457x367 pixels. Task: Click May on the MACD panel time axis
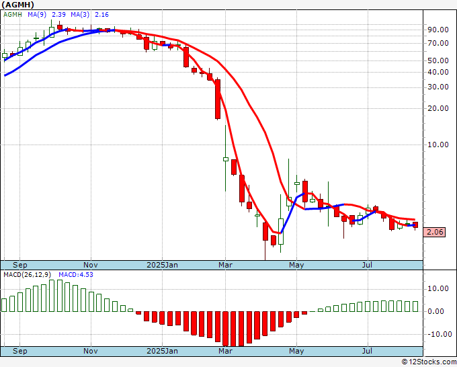pos(296,351)
